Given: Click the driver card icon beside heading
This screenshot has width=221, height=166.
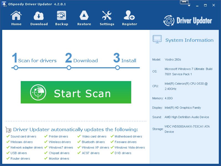Looking at the screenshot, I should coord(8,129).
